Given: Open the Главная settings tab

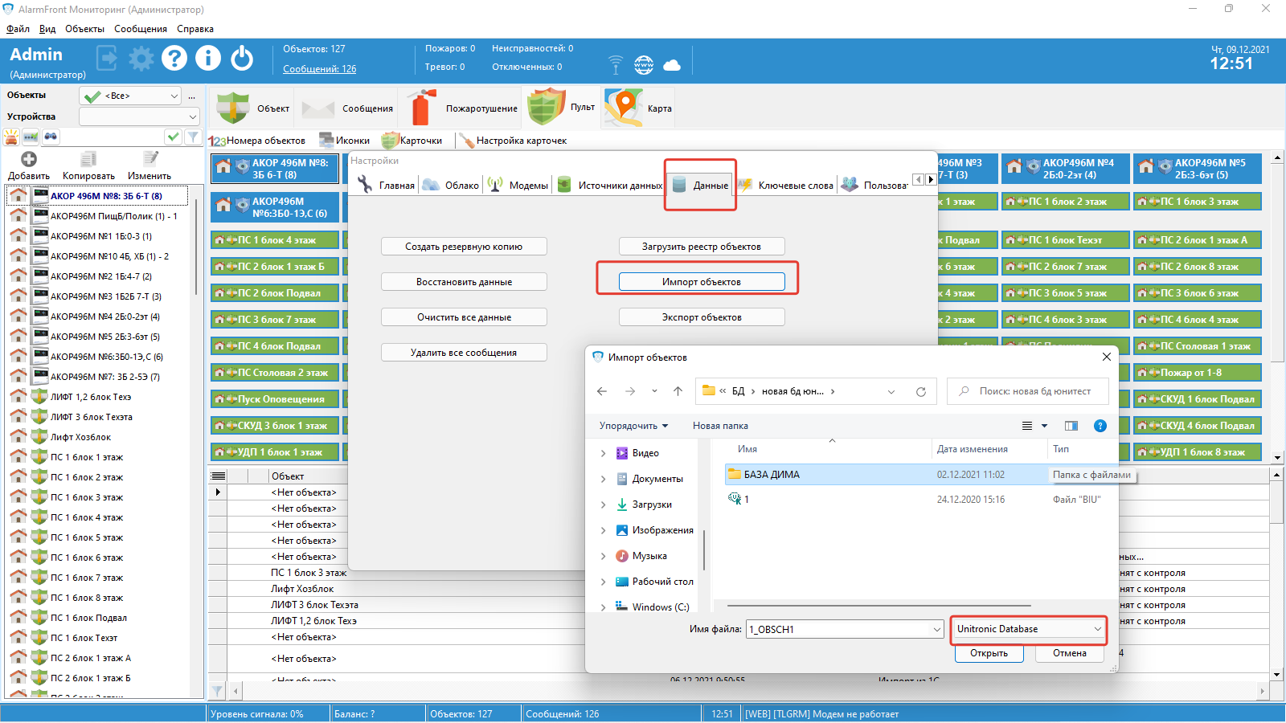Looking at the screenshot, I should [x=386, y=186].
